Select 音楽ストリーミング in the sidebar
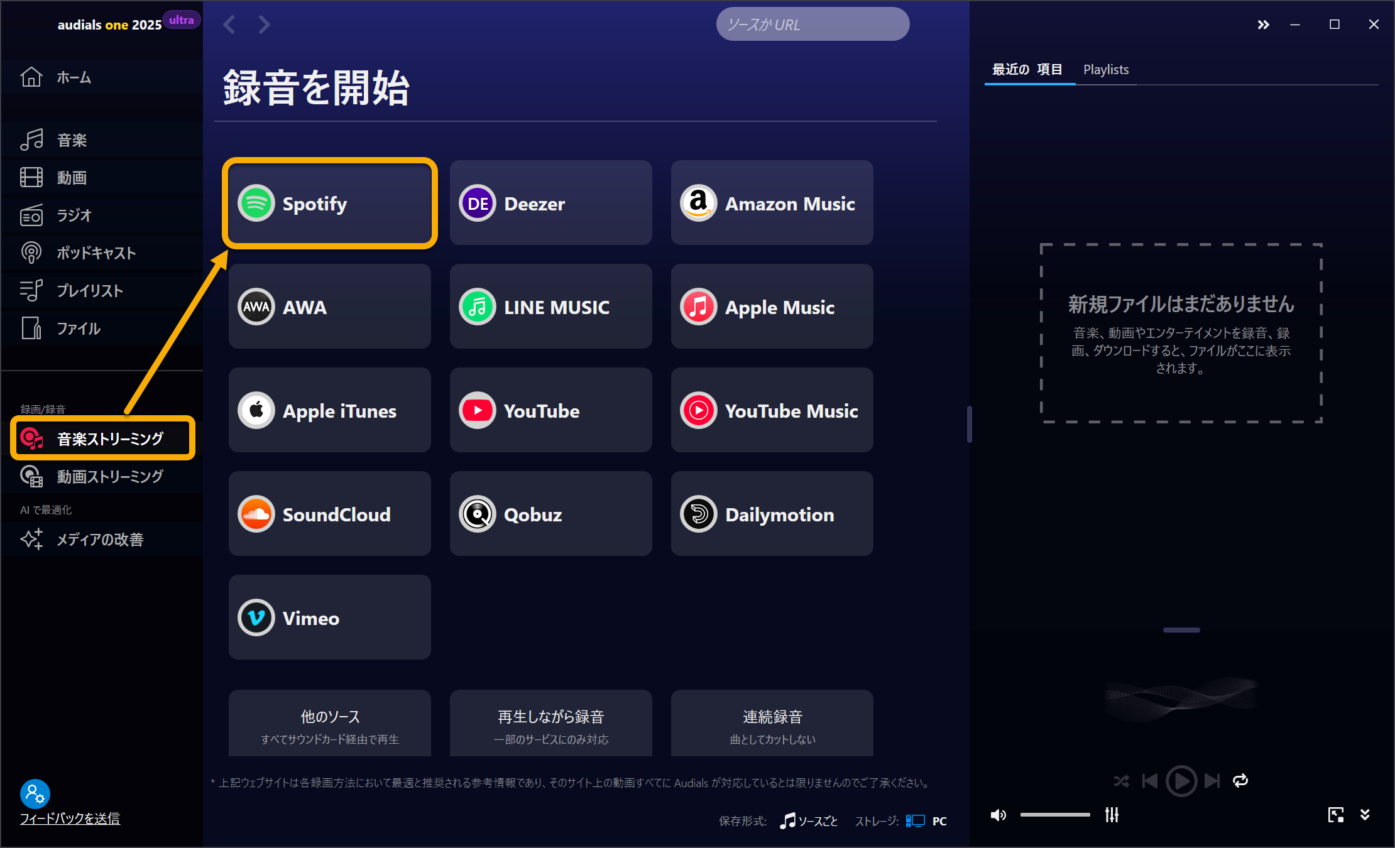The width and height of the screenshot is (1395, 848). pyautogui.click(x=103, y=438)
